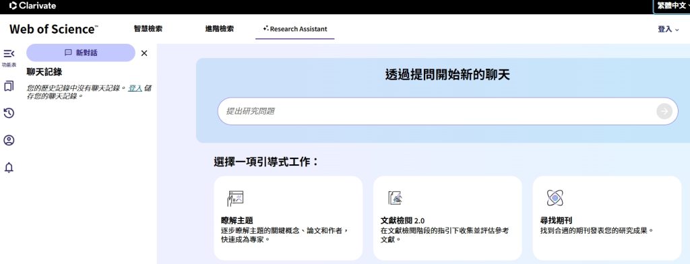Select the 尋找期刊 guided task card
The height and width of the screenshot is (264, 690).
tap(607, 218)
